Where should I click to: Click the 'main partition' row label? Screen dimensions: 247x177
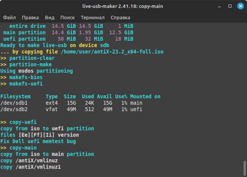pos(24,33)
